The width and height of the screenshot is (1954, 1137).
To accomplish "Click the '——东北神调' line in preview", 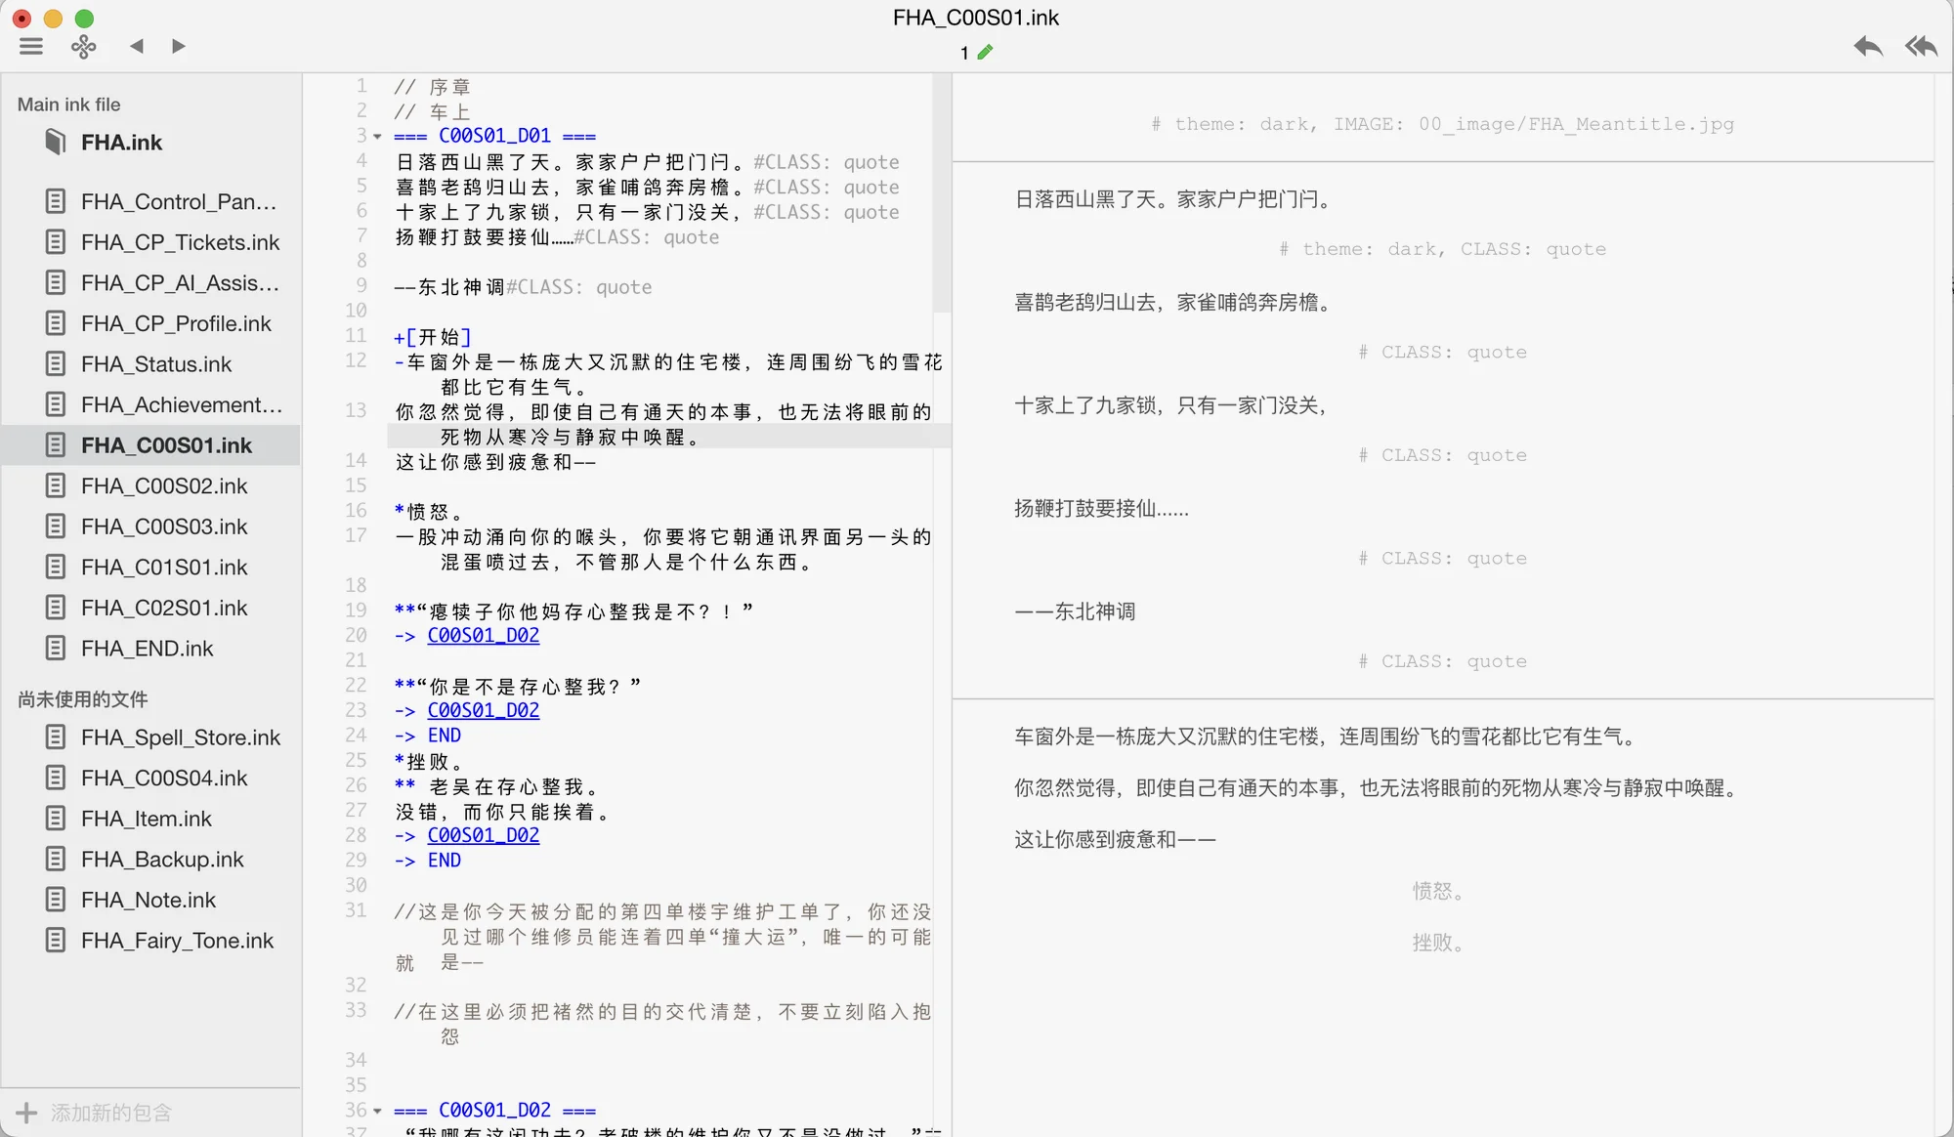I will click(1075, 611).
